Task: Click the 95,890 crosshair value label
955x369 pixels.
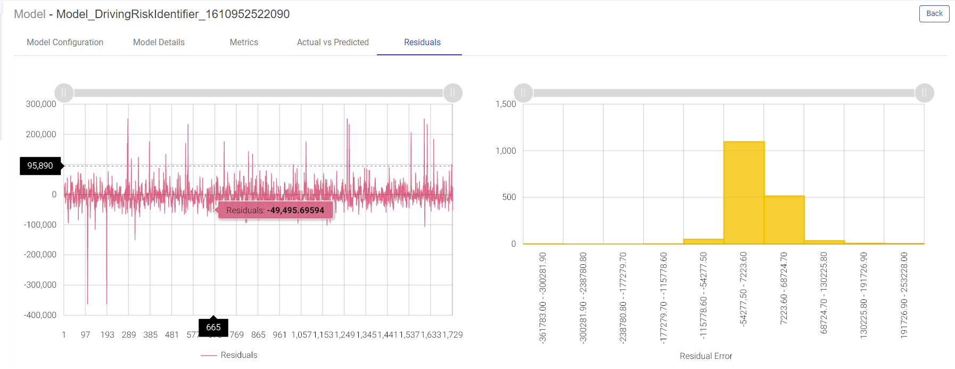Action: (40, 166)
